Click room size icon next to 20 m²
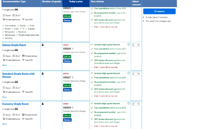Viewport: 208px width, 129px height. (14, 15)
